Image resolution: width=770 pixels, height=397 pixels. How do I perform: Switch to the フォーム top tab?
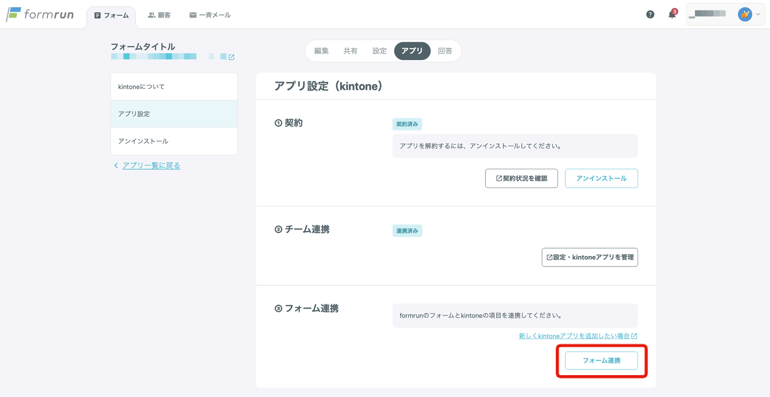[x=111, y=15]
